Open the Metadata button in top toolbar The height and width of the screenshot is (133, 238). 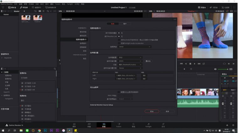coord(214,7)
